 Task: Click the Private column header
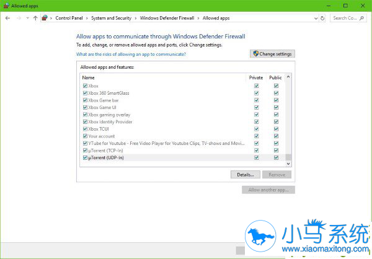coord(256,77)
